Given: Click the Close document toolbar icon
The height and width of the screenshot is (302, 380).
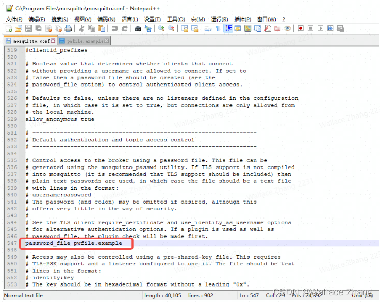Looking at the screenshot, I should 48,28.
